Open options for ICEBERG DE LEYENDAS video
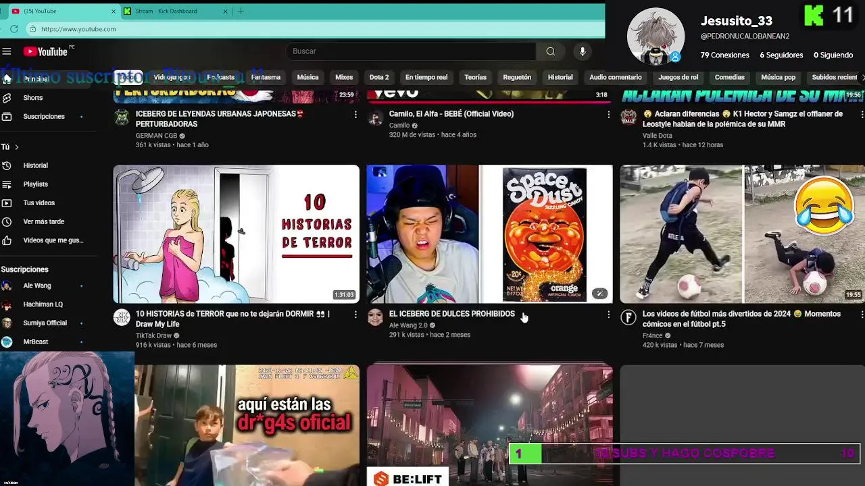865x486 pixels. point(355,115)
